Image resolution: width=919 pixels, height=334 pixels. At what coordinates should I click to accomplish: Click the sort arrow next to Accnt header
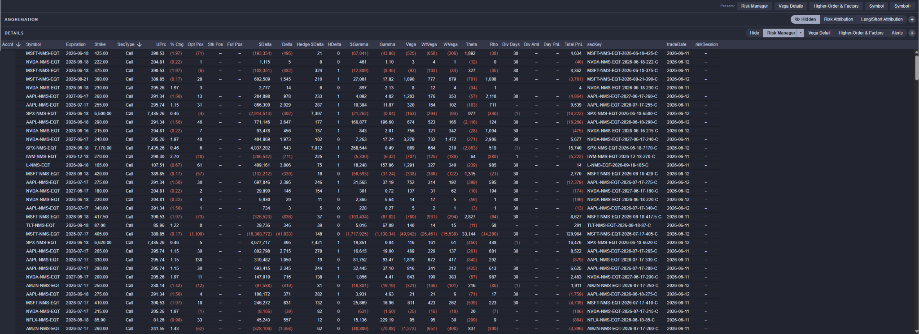[x=18, y=44]
